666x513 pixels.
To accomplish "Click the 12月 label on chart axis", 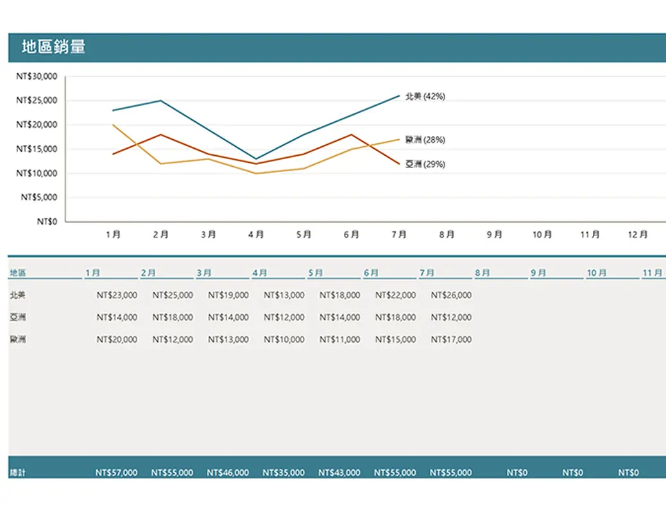I will click(x=638, y=235).
